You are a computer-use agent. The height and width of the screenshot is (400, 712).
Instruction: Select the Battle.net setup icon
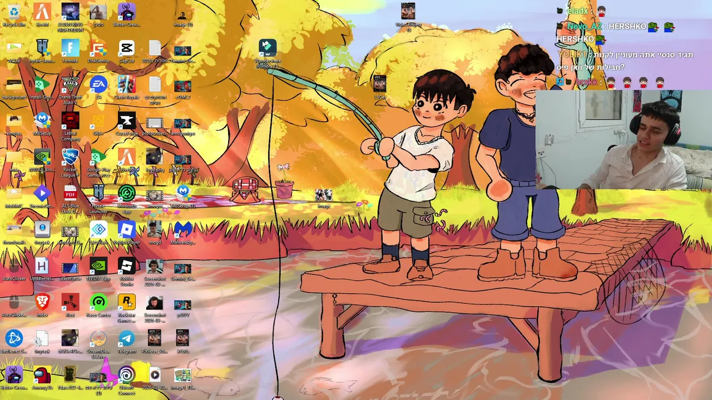tap(14, 342)
